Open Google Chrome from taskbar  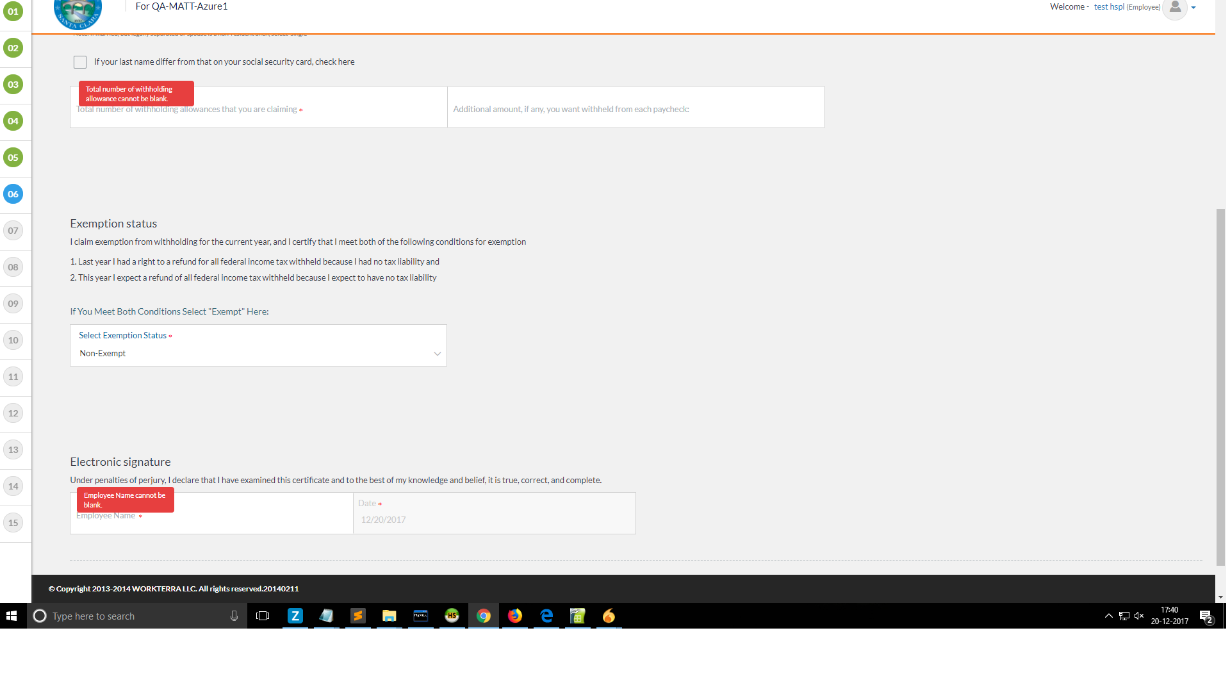[x=484, y=616]
